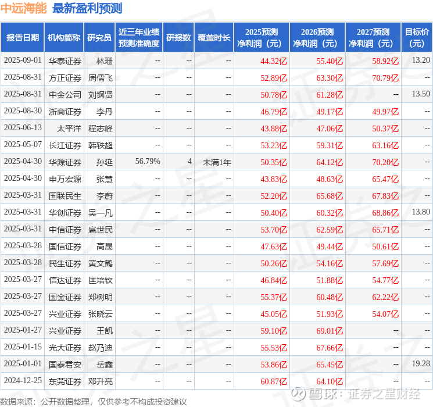Click target price 19.28
The image size is (433, 407).
click(x=421, y=363)
